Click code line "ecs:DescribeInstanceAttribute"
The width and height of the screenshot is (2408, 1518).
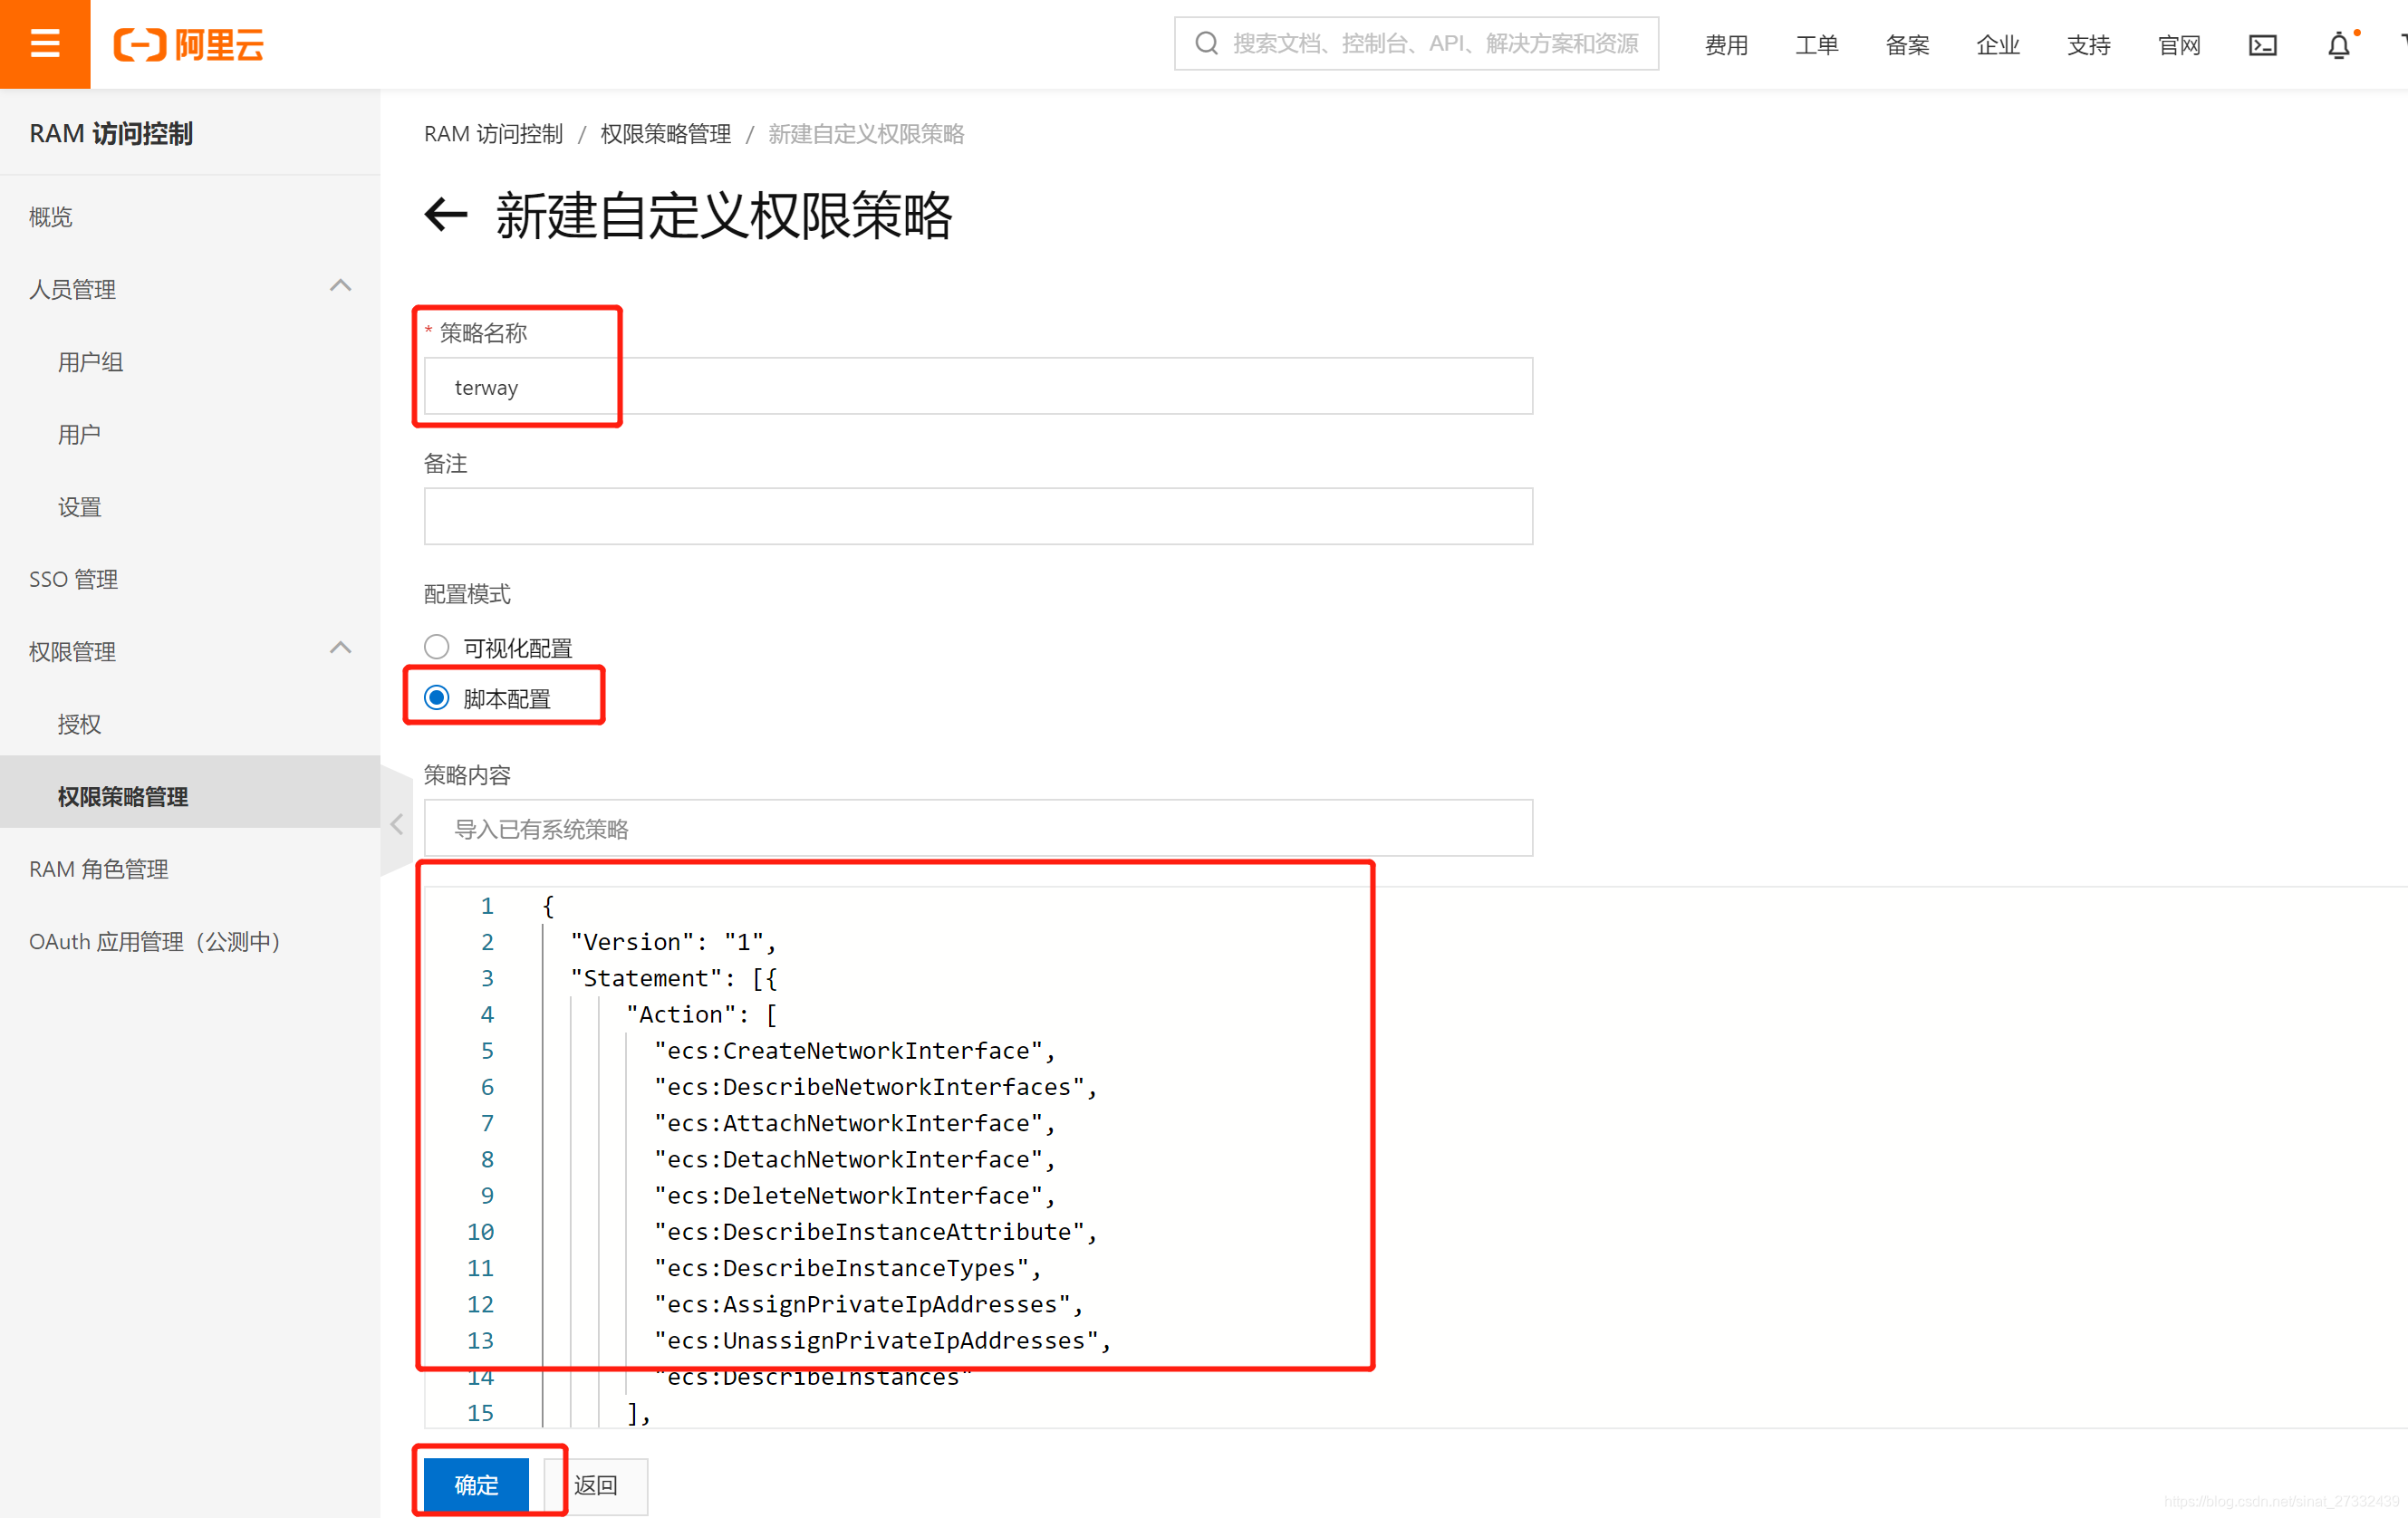pos(876,1232)
